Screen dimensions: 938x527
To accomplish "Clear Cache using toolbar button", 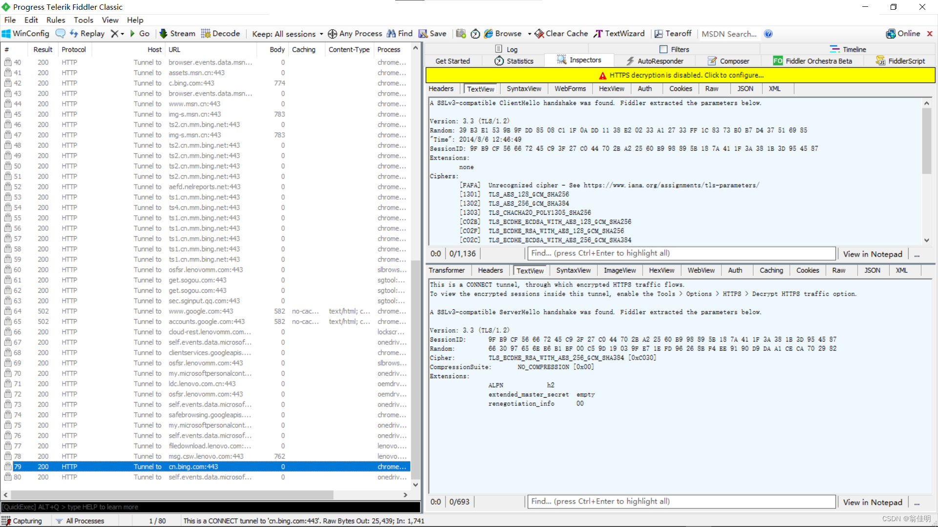I will [x=561, y=34].
